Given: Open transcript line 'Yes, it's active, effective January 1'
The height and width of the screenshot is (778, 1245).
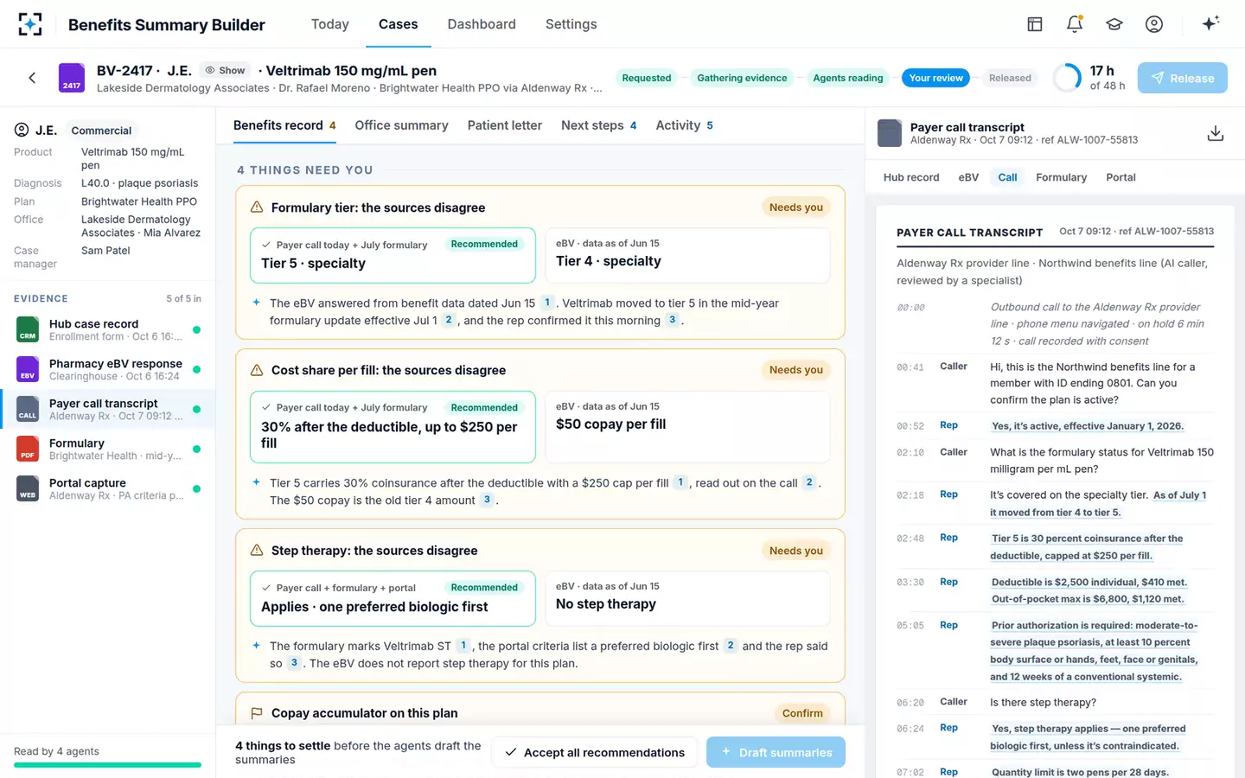Looking at the screenshot, I should pos(1088,426).
